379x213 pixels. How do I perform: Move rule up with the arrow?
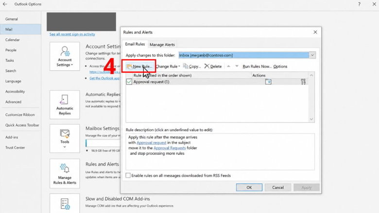click(x=228, y=66)
